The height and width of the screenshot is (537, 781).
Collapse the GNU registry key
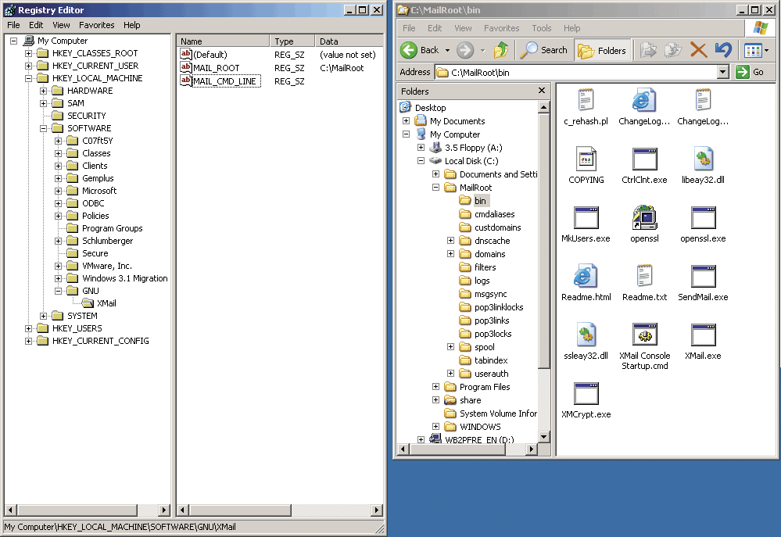pyautogui.click(x=59, y=291)
